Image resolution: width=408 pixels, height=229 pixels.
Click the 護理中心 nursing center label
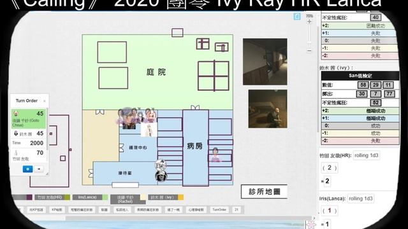138,148
